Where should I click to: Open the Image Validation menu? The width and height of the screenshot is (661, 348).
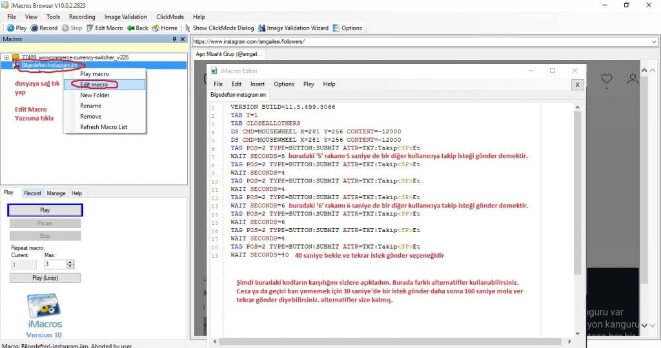[x=126, y=17]
